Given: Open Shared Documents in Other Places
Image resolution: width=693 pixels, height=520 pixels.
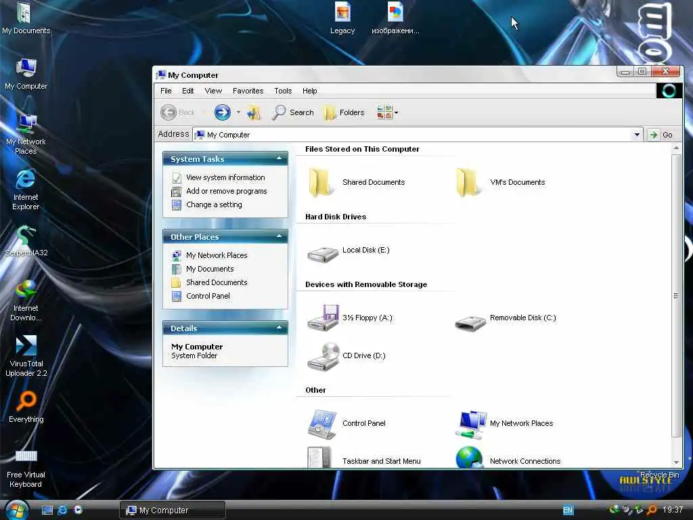Looking at the screenshot, I should (217, 282).
